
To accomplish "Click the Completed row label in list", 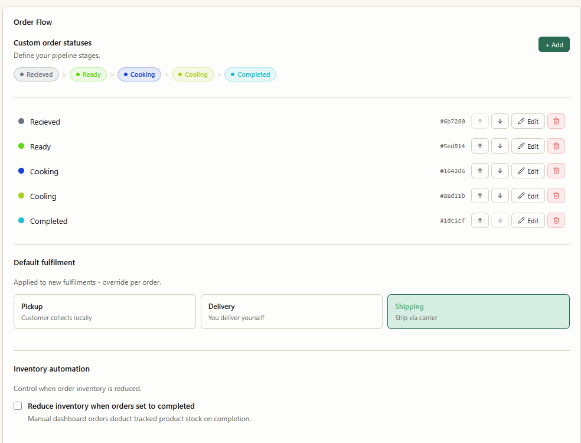I will 49,221.
